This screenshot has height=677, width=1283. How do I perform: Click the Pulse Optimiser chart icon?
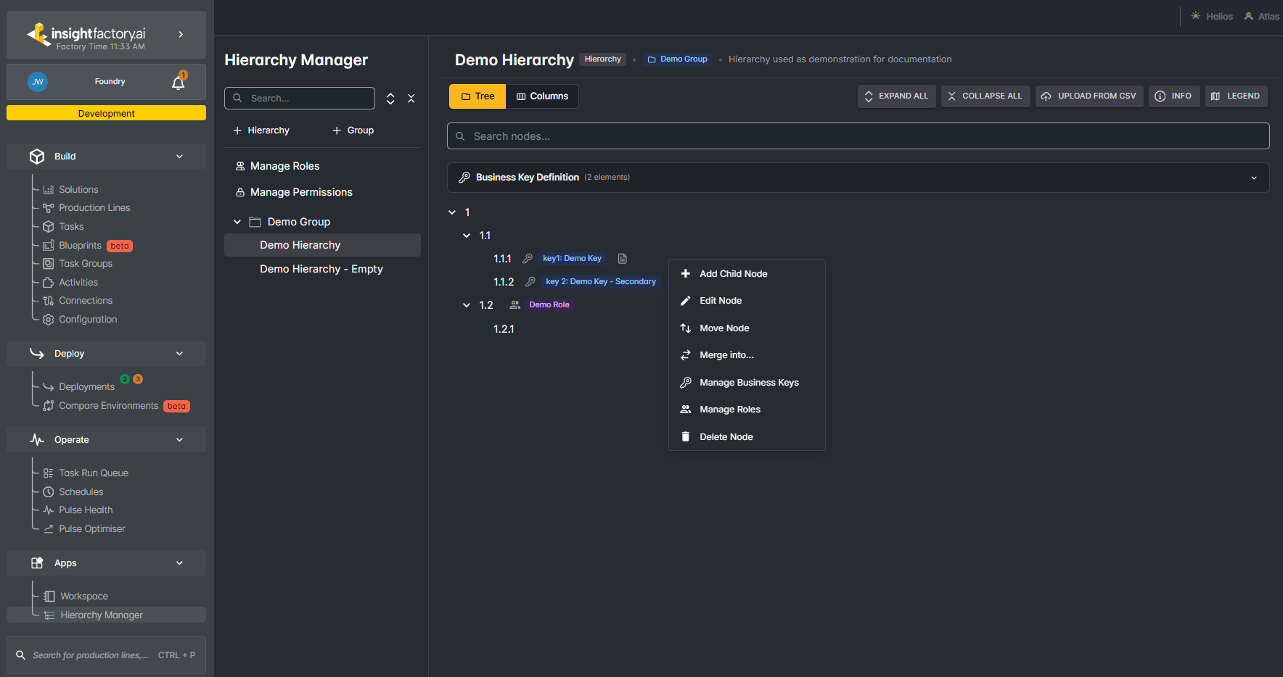pyautogui.click(x=49, y=529)
